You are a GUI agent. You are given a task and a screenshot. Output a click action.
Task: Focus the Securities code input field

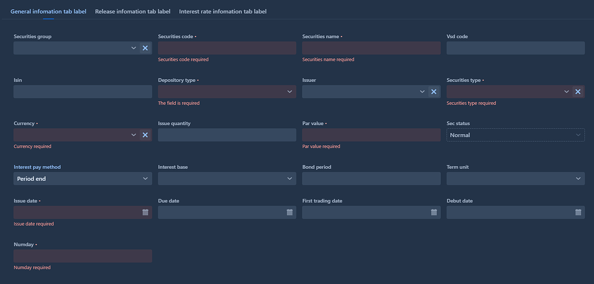[227, 48]
